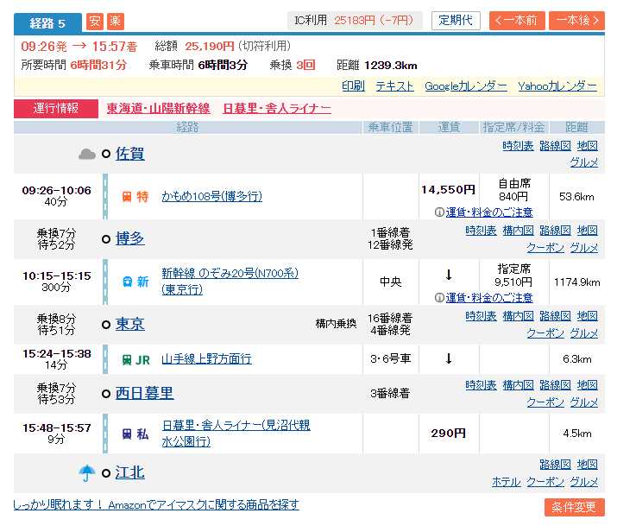Screen dimensions: 617x532
Task: Add route to Googleカレンダー
Action: 465,85
